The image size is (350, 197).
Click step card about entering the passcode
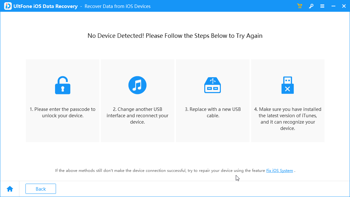(62, 100)
